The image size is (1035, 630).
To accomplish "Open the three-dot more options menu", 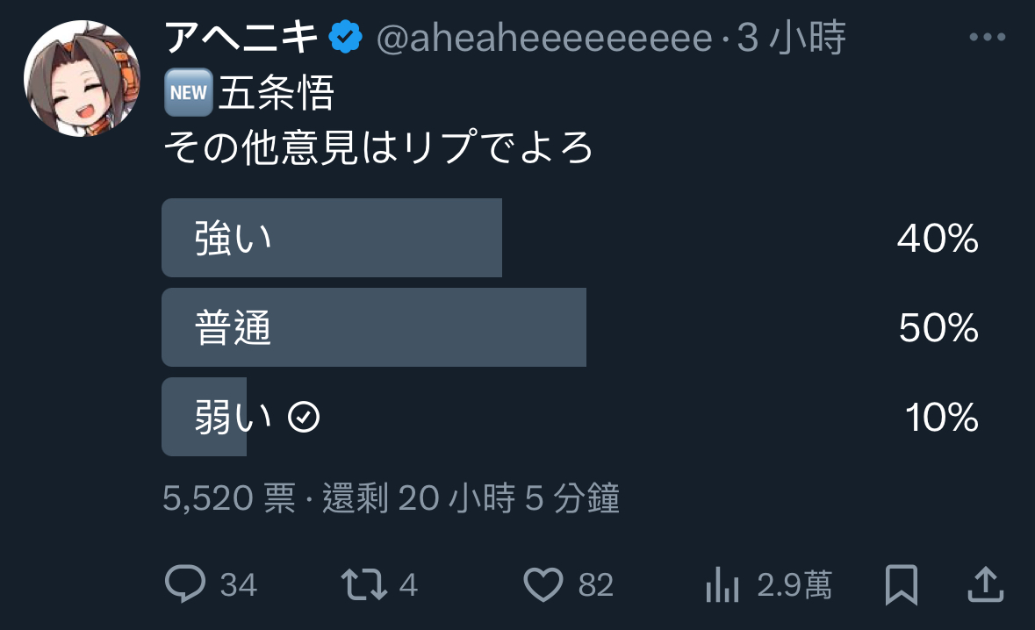I will pyautogui.click(x=988, y=38).
